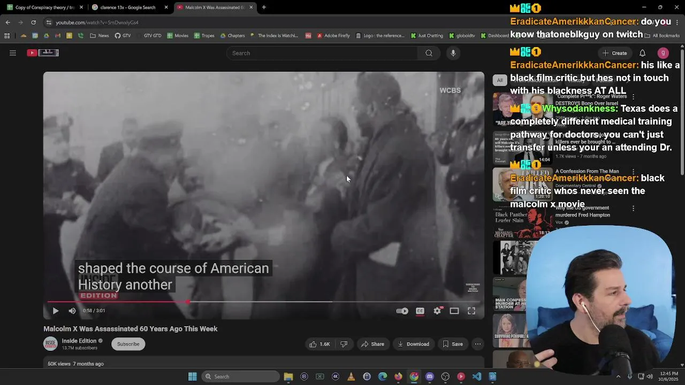Click the YouTube search magnifier button
This screenshot has width=685, height=385.
429,53
